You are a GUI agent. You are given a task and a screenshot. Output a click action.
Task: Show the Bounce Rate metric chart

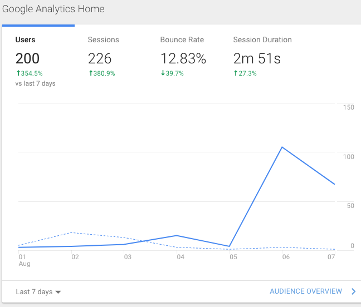pyautogui.click(x=182, y=40)
